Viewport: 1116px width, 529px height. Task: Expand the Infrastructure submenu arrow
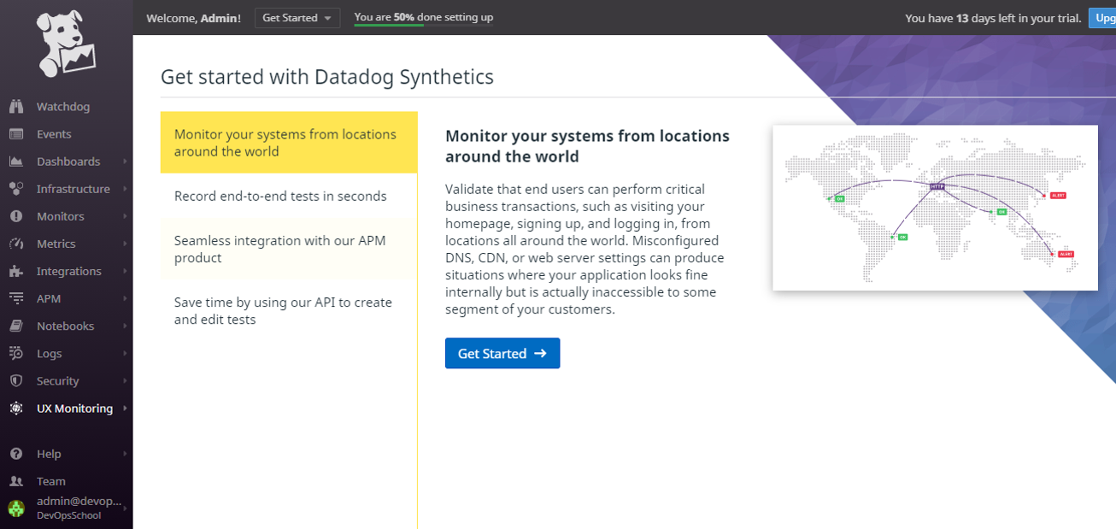pyautogui.click(x=125, y=189)
